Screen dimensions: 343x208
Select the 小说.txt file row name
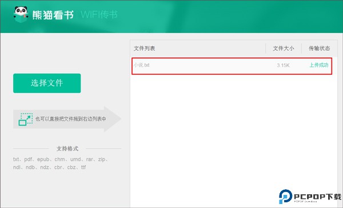[x=142, y=65]
